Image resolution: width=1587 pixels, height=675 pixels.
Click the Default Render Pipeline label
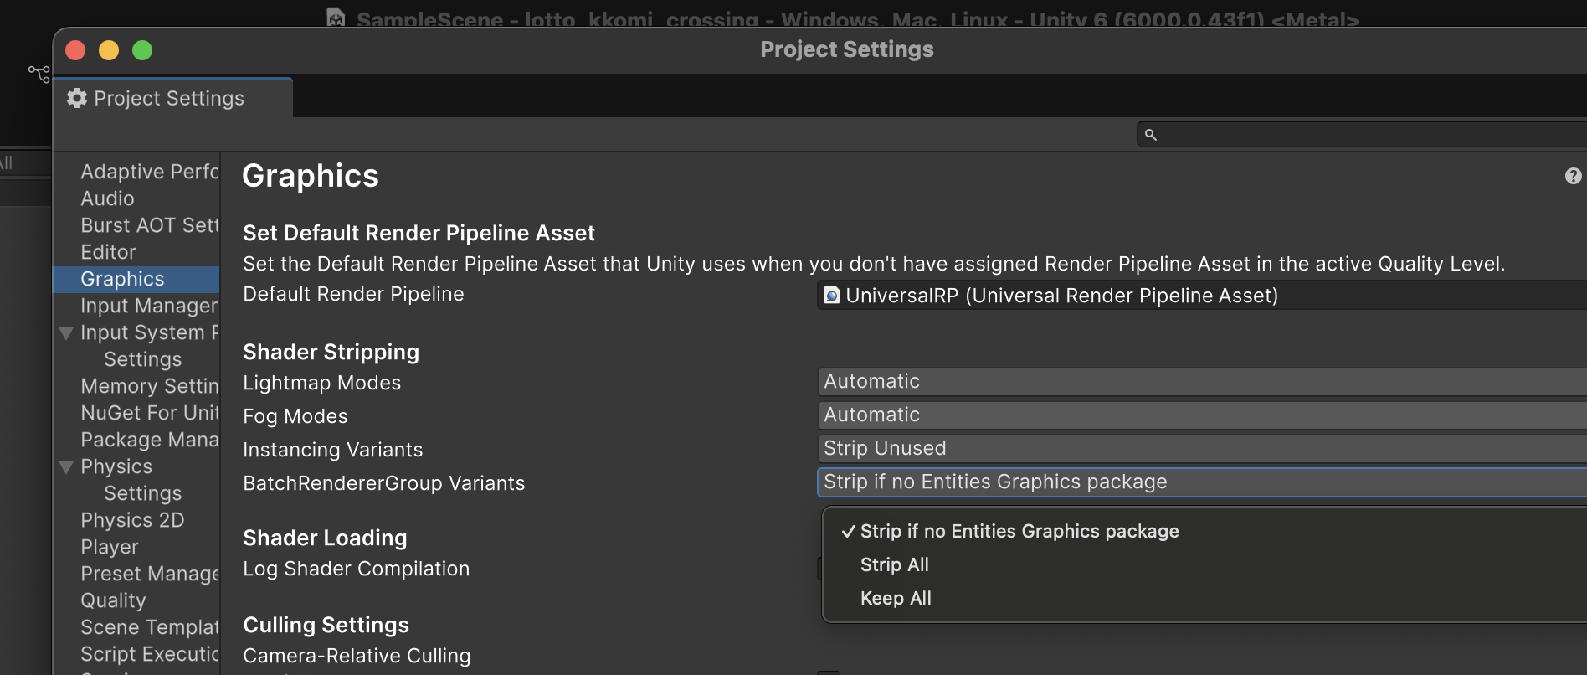(x=353, y=294)
